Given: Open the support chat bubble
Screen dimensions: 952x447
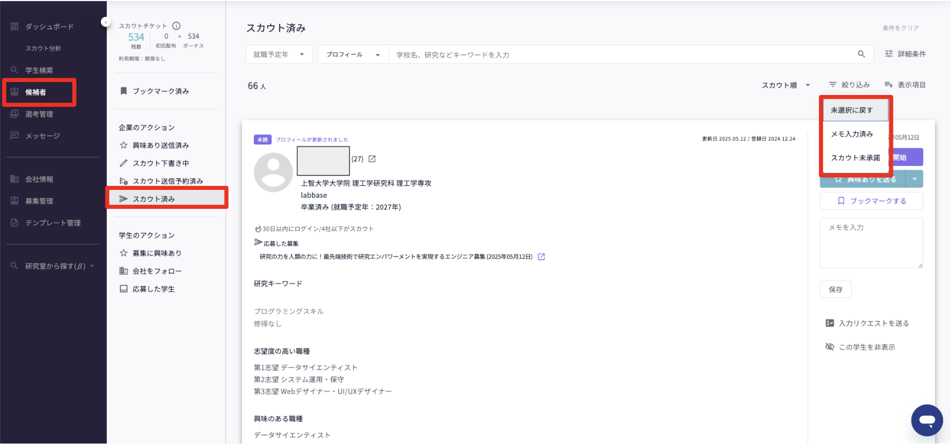Looking at the screenshot, I should click(927, 420).
